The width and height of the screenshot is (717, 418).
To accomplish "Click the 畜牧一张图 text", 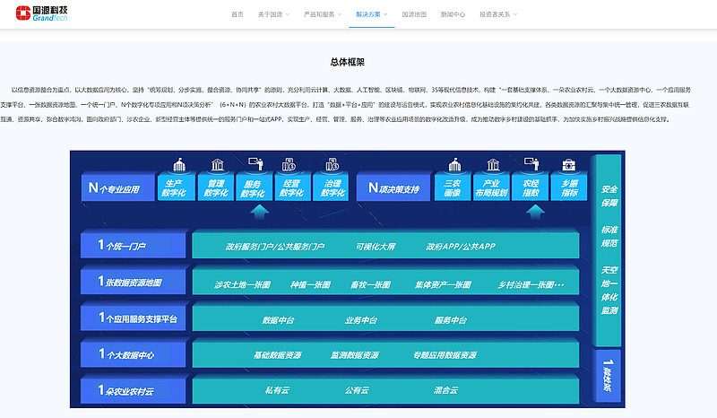I will pyautogui.click(x=370, y=284).
